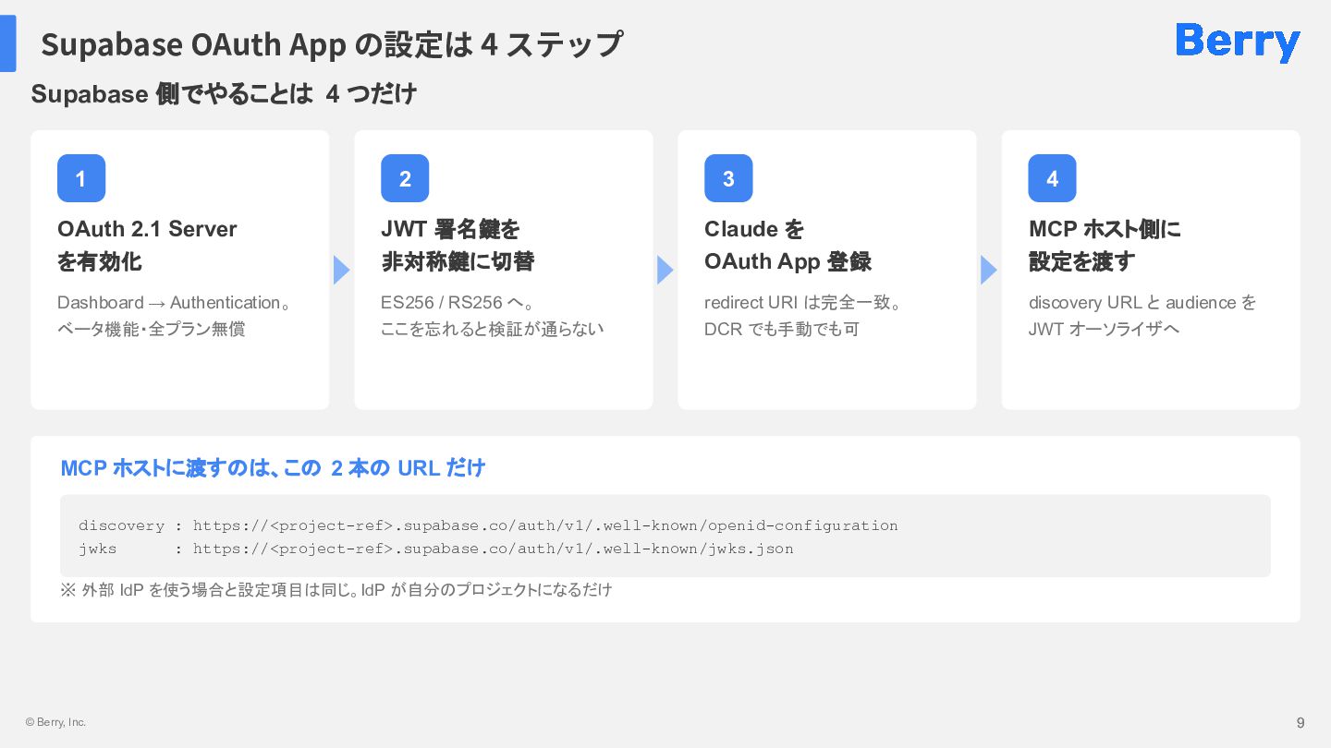Screen dimensions: 1331x748
Task: Click the text "ベータ機能・全プラン無償"
Action: pyautogui.click(x=152, y=329)
